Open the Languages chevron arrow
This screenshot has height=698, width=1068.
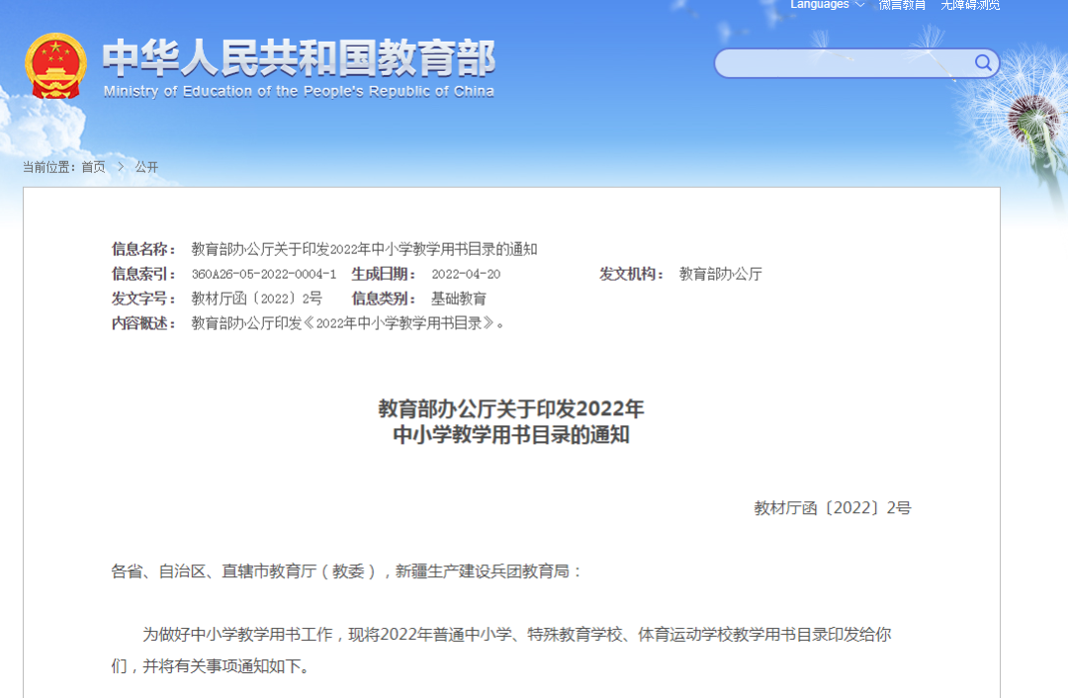(858, 5)
